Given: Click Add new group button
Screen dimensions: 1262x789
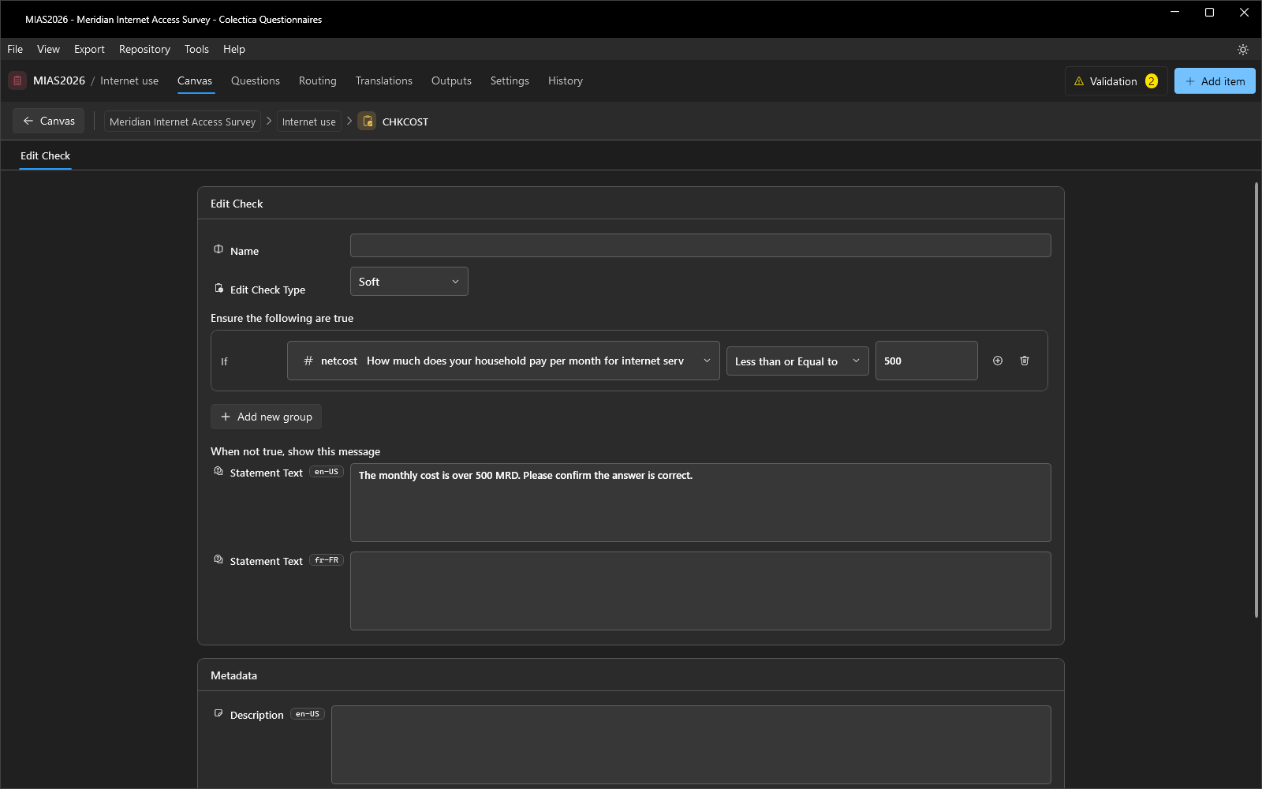Looking at the screenshot, I should 266,417.
